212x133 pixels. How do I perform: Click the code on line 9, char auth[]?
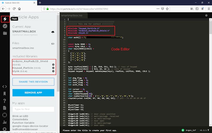coord(95,37)
